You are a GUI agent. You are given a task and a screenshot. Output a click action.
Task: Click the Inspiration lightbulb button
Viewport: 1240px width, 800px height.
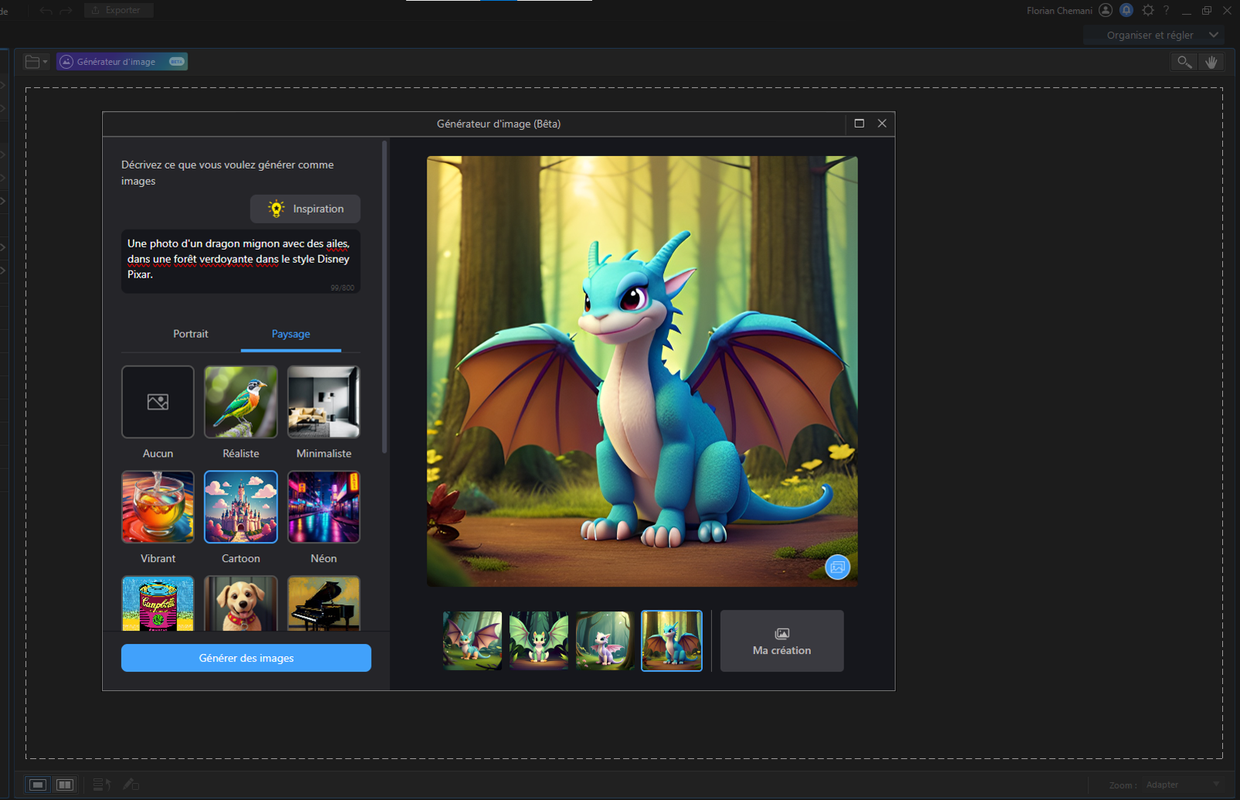(x=305, y=209)
